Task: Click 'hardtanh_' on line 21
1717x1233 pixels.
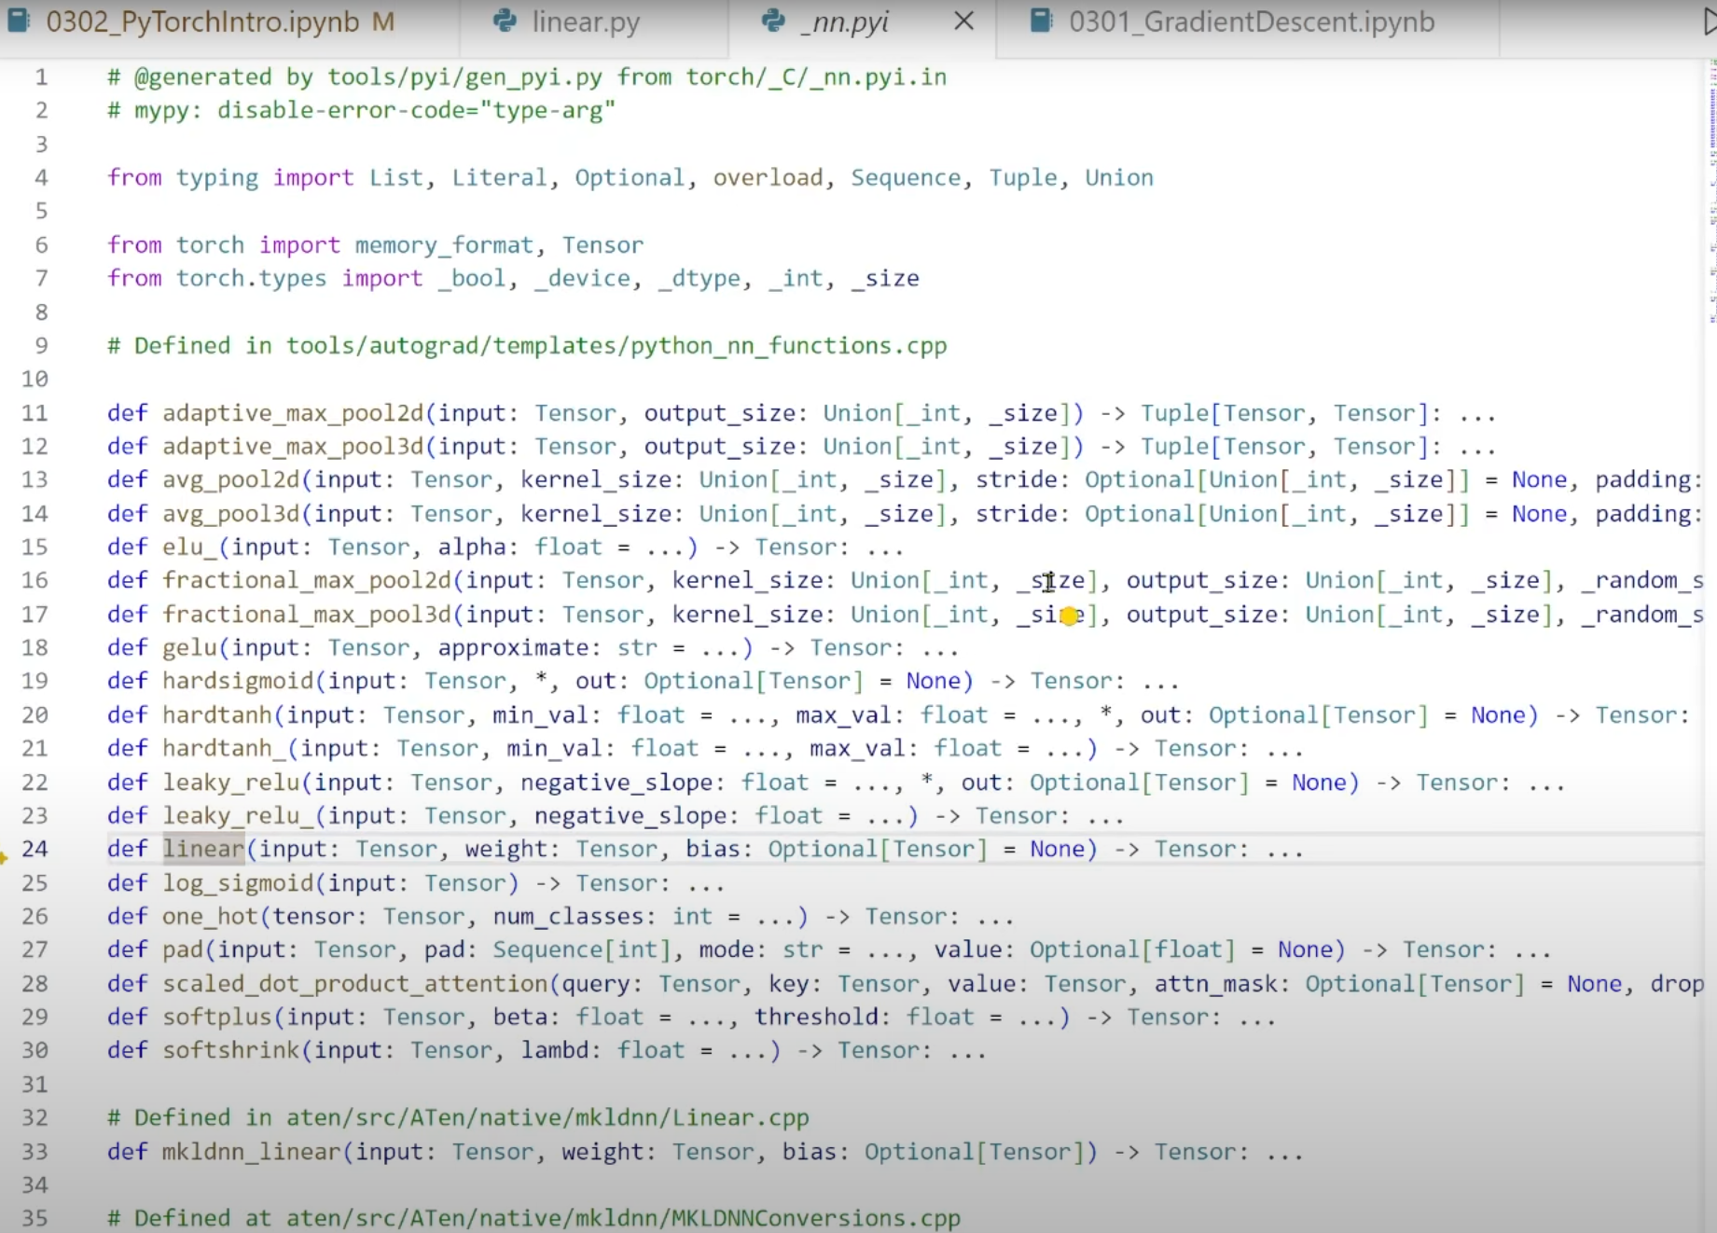Action: [224, 749]
